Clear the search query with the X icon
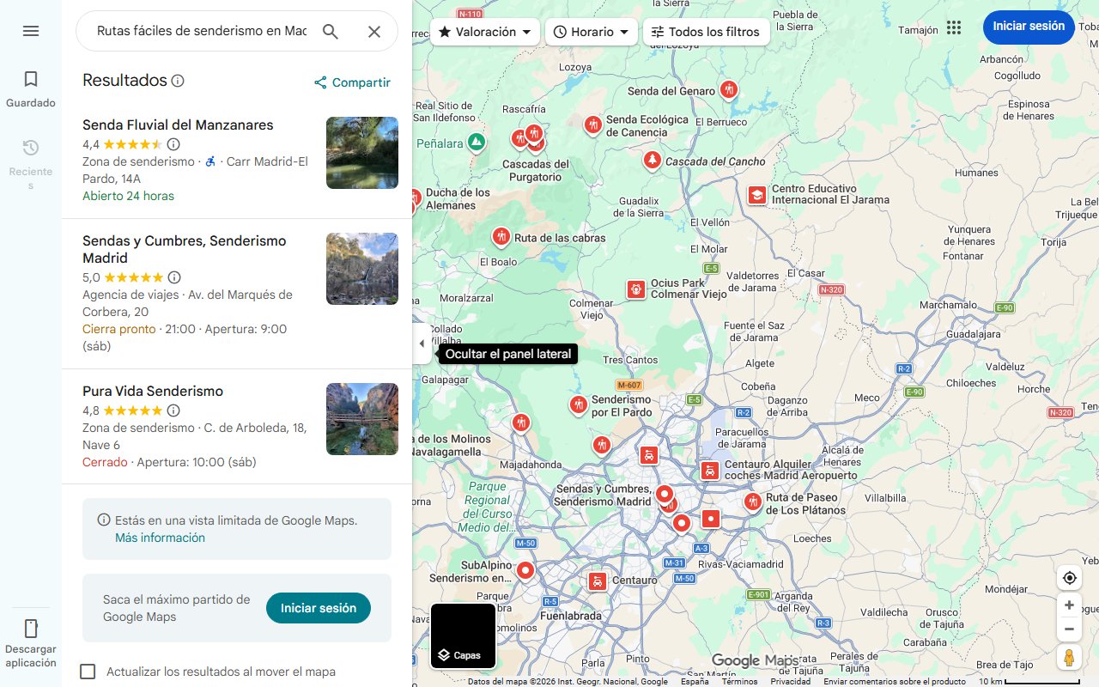This screenshot has height=687, width=1099. pos(373,30)
